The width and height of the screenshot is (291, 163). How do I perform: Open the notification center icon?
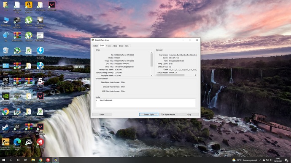point(286,160)
